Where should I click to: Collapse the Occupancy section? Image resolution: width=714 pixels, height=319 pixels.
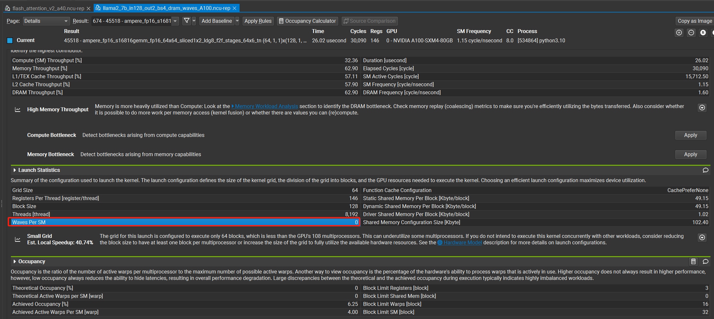[x=15, y=262]
